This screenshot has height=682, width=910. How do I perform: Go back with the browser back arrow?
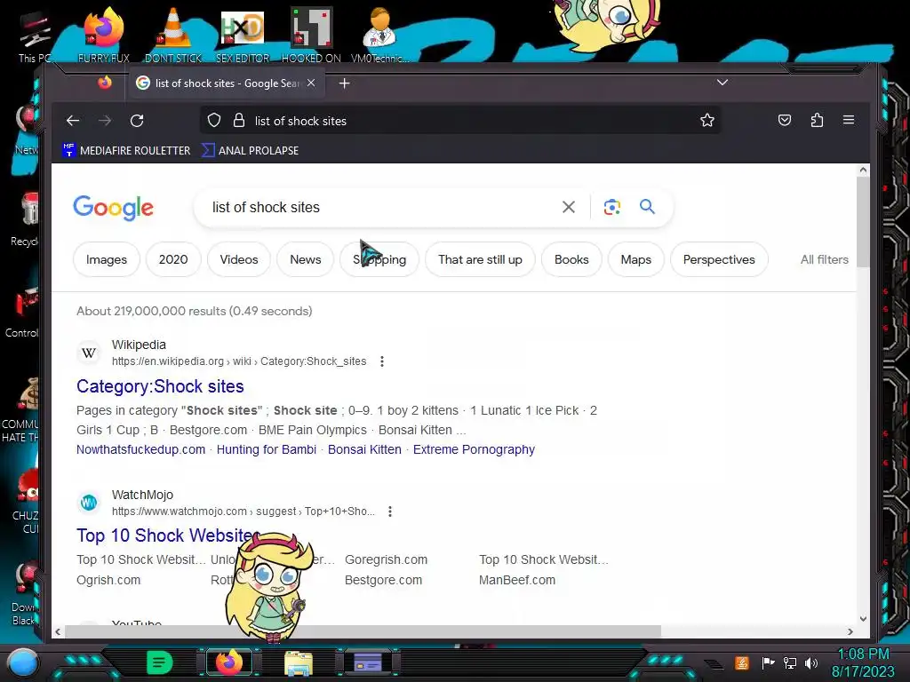pyautogui.click(x=73, y=121)
